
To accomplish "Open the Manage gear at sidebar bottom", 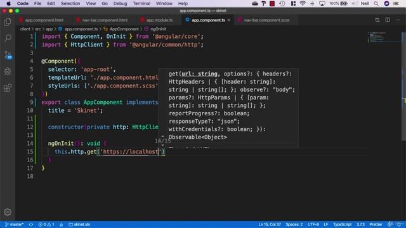I will tap(8, 212).
